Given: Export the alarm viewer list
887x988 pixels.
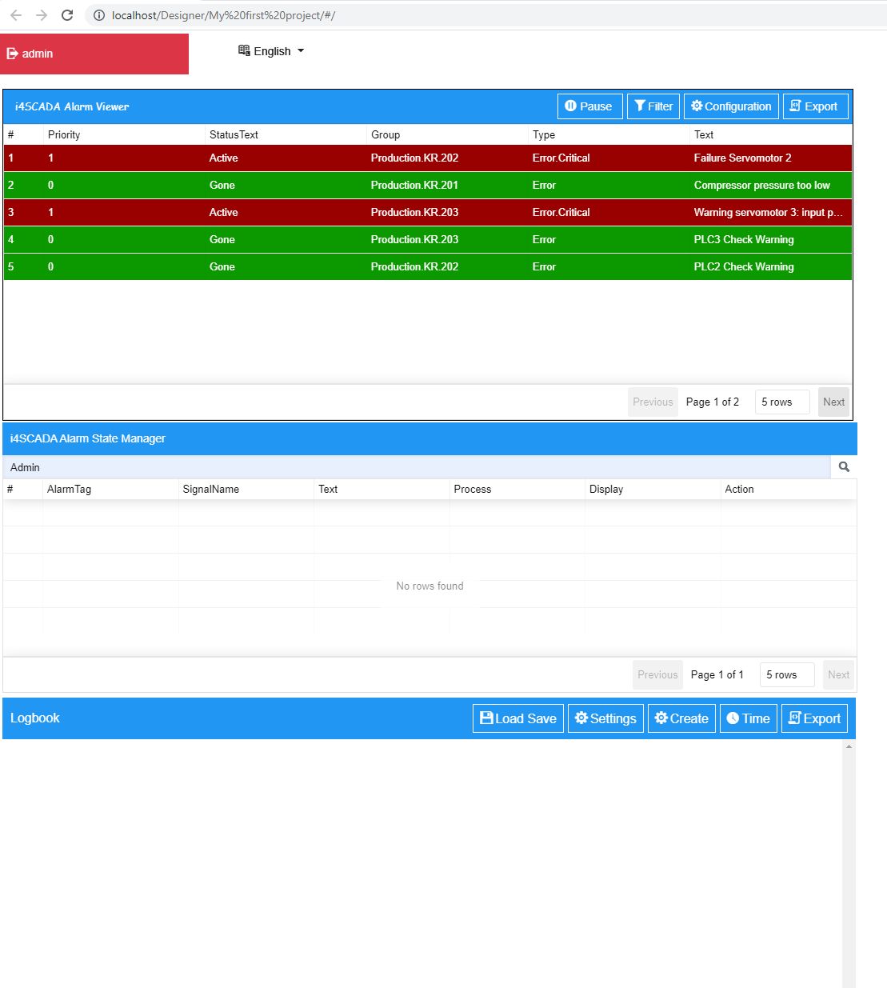Looking at the screenshot, I should pyautogui.click(x=815, y=106).
